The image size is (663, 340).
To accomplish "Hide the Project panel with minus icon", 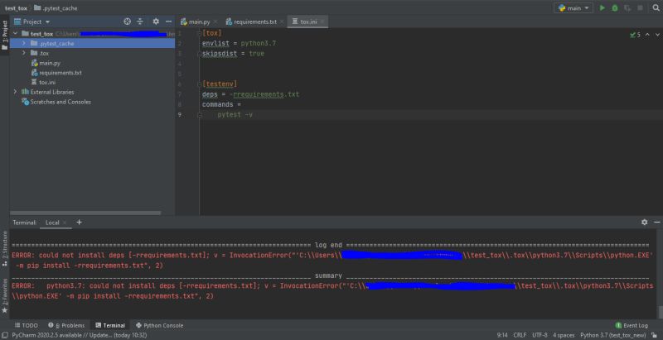I will pos(168,22).
